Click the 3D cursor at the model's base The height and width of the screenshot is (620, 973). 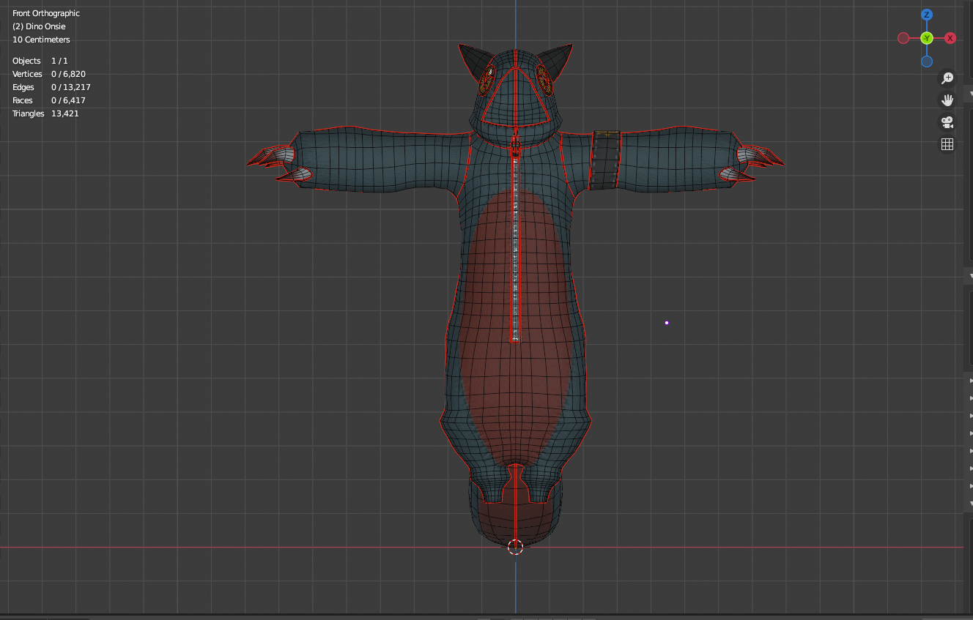click(515, 547)
